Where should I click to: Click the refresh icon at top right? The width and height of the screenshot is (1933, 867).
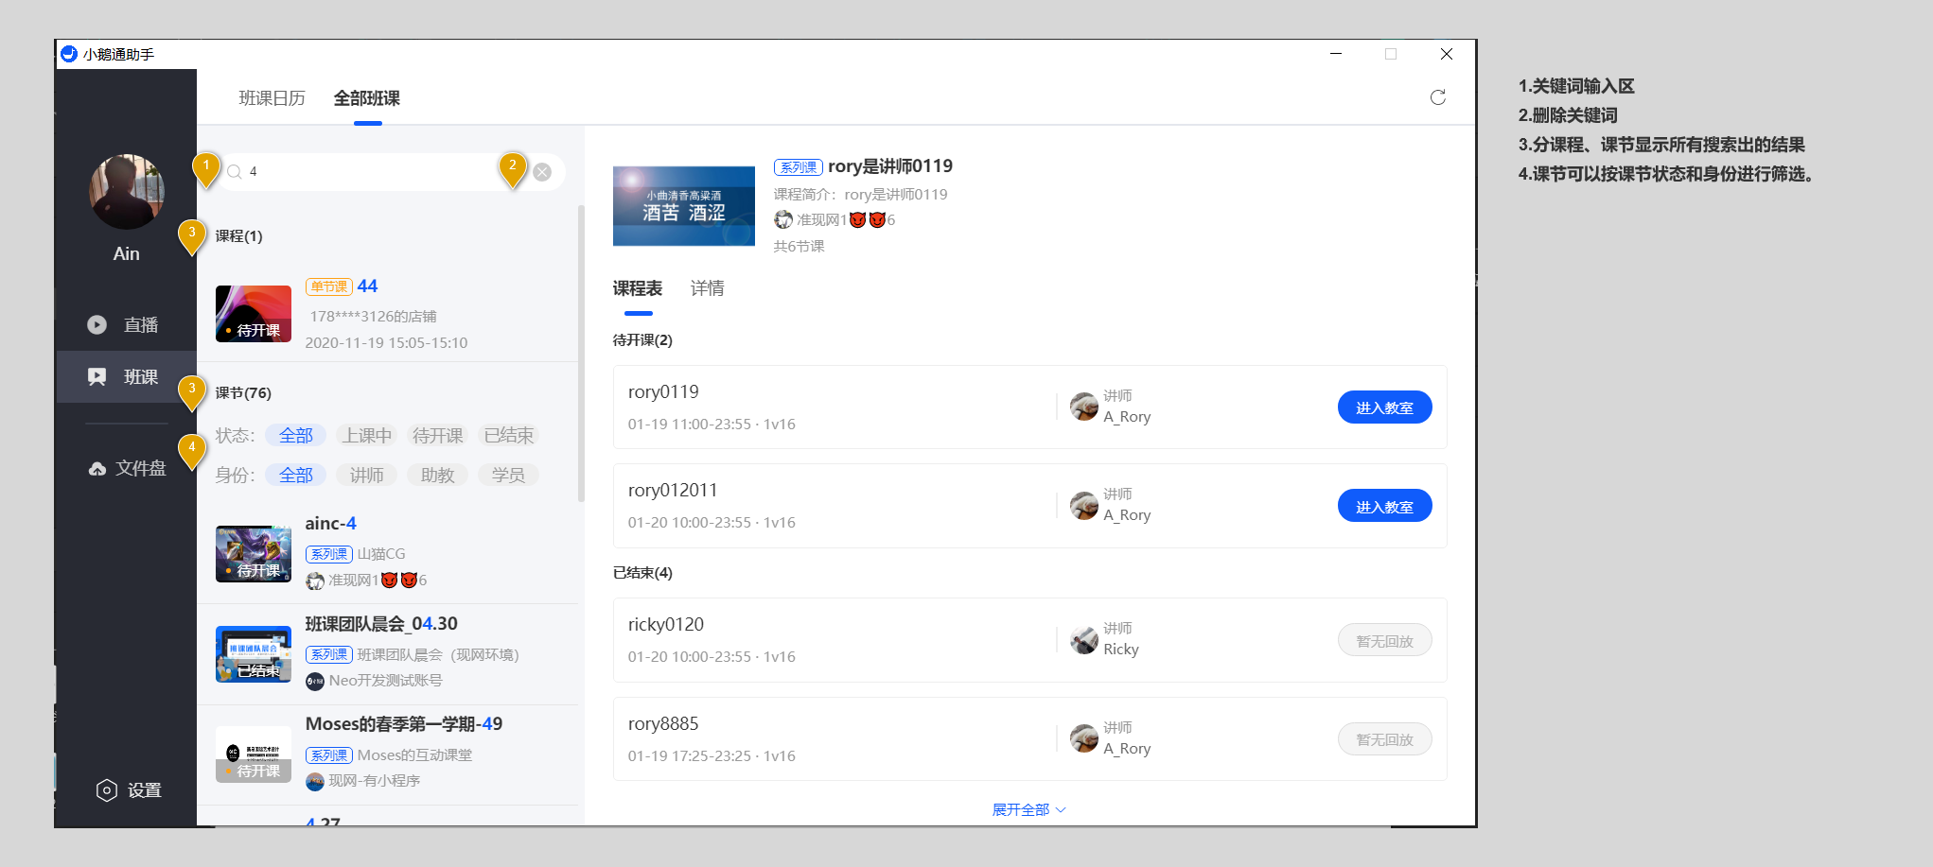pos(1437,97)
